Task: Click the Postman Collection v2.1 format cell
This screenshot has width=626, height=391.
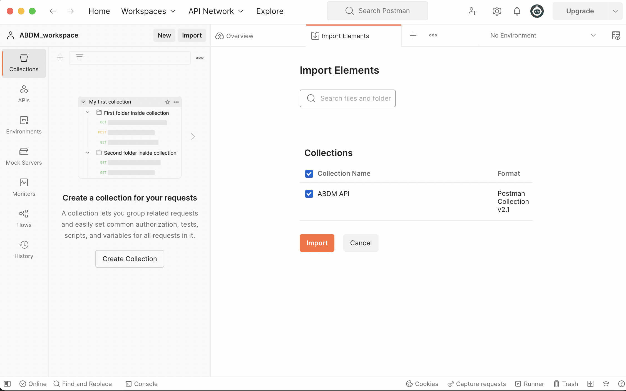Action: [x=513, y=202]
